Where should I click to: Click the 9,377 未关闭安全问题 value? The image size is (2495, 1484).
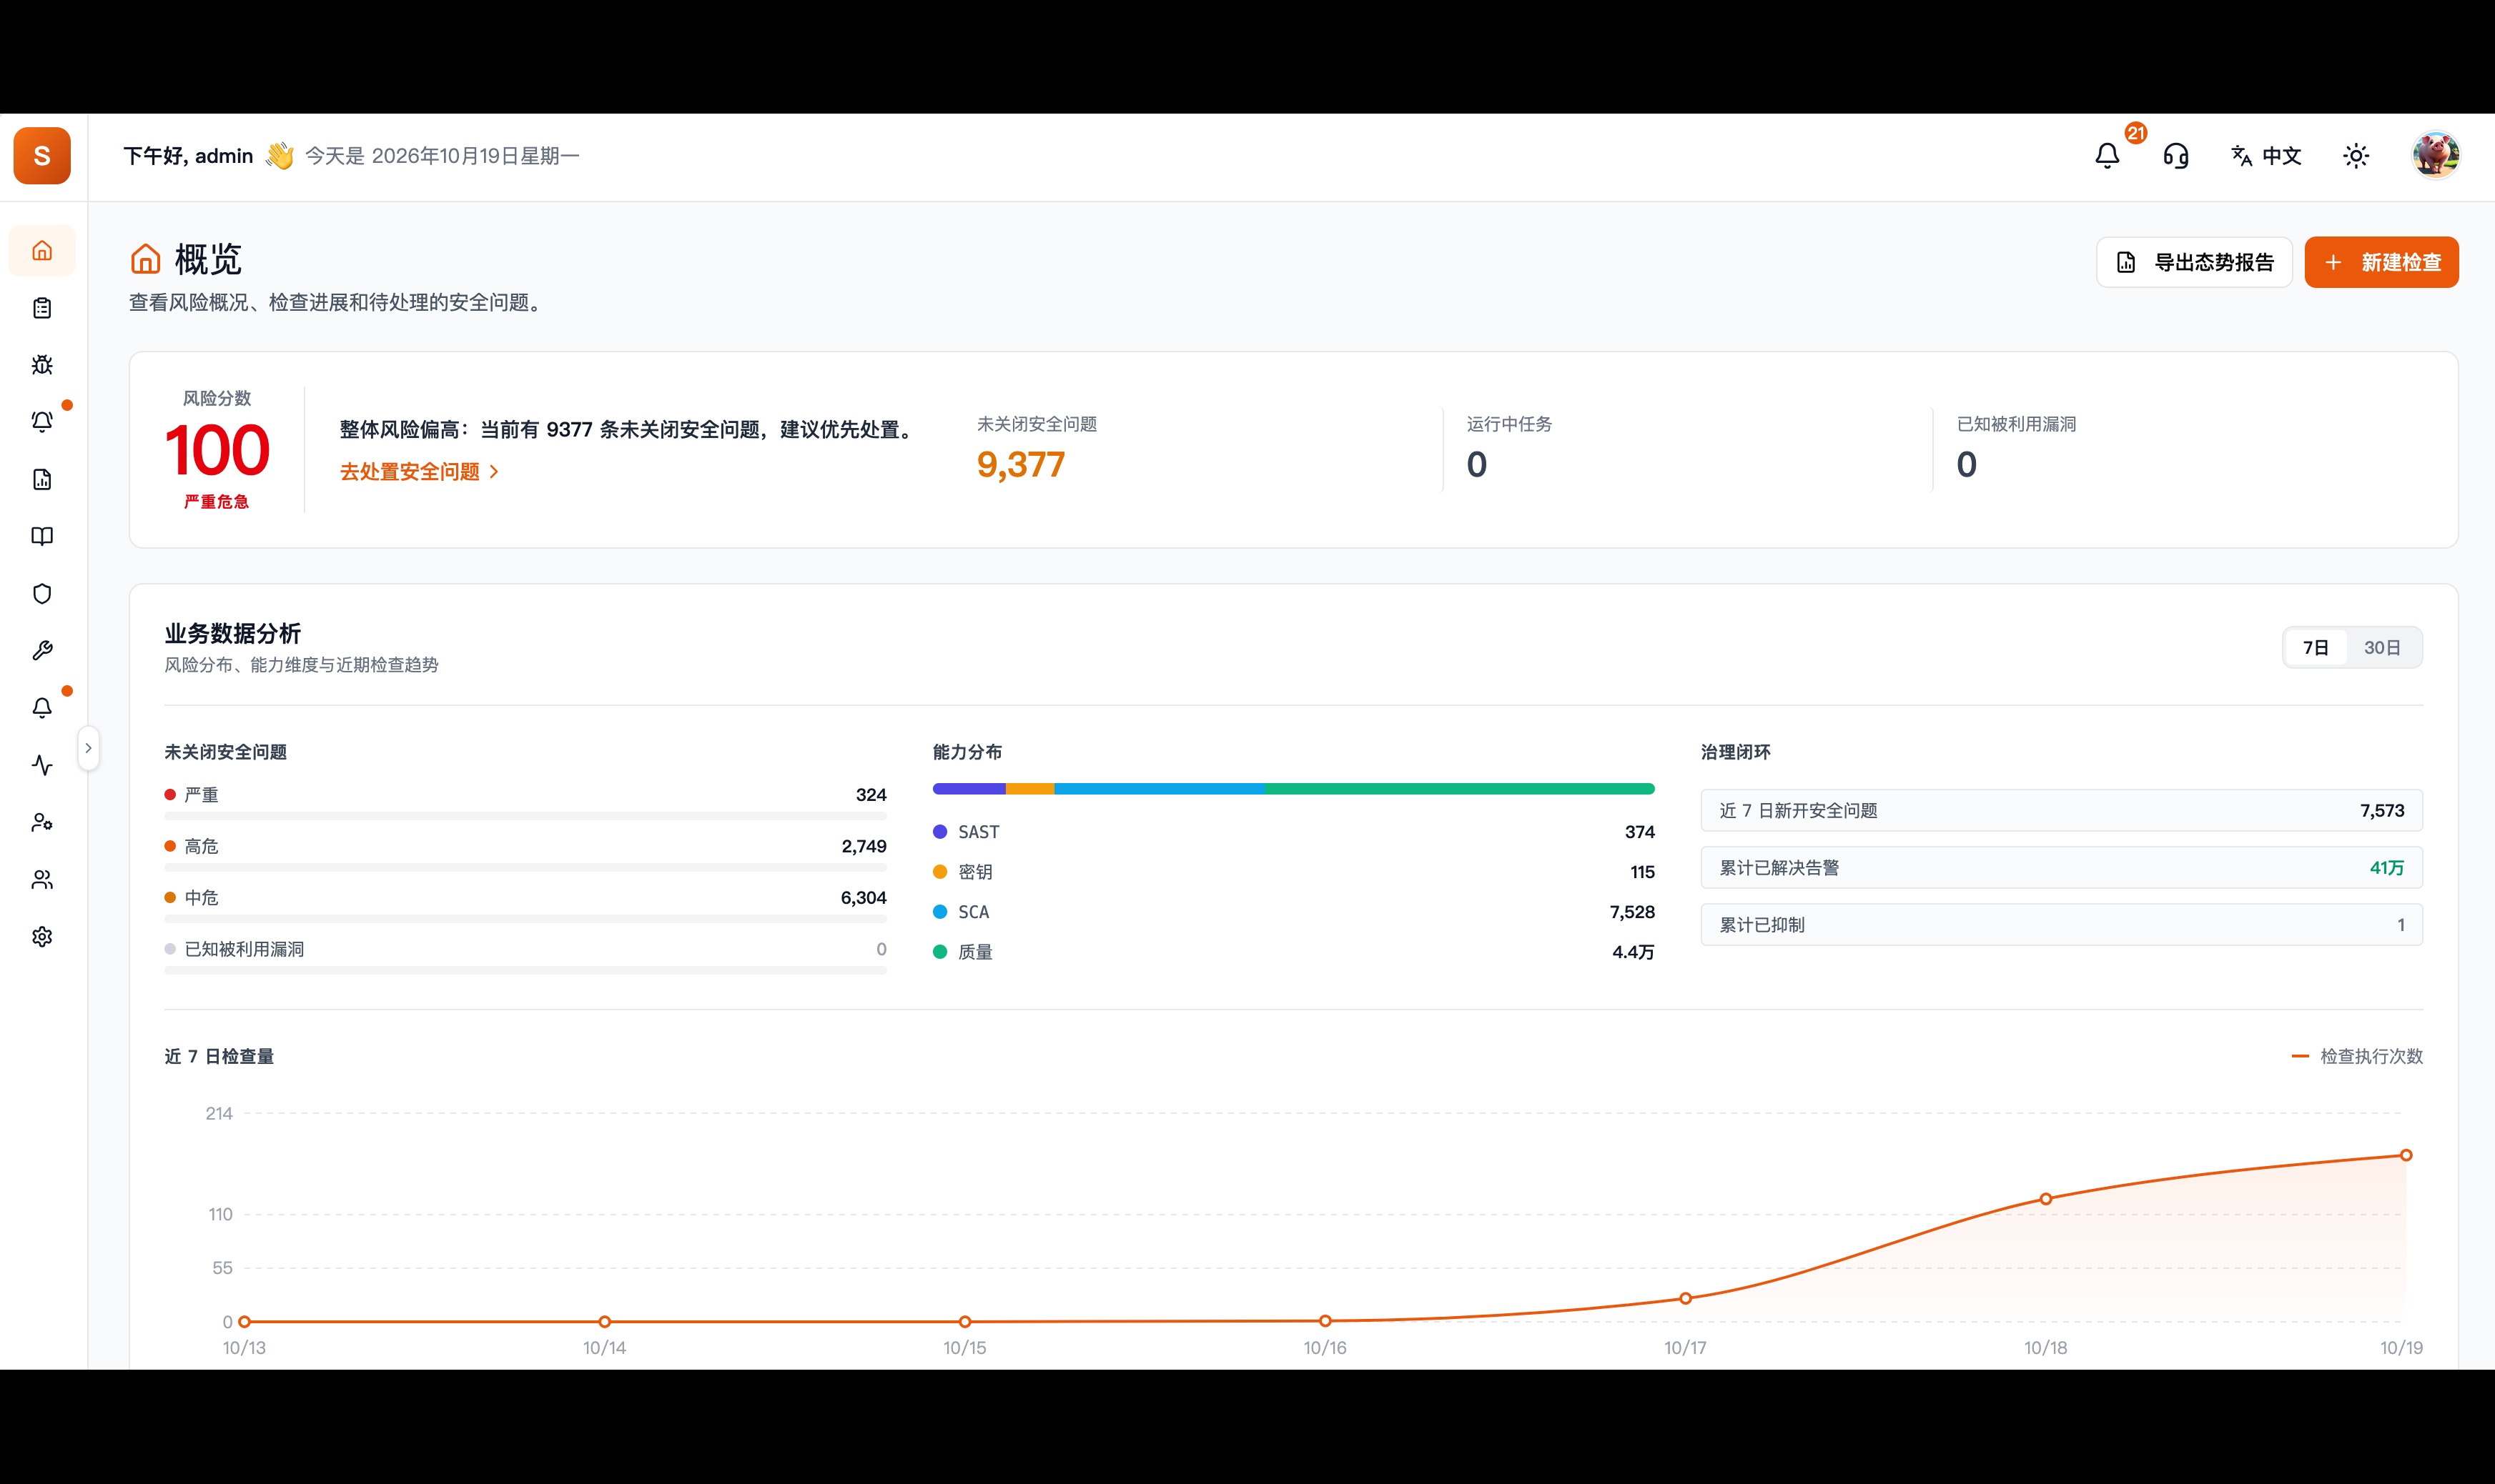click(1020, 465)
